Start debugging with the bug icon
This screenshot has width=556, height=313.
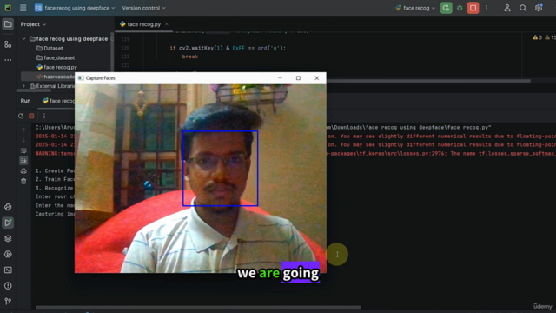(460, 8)
